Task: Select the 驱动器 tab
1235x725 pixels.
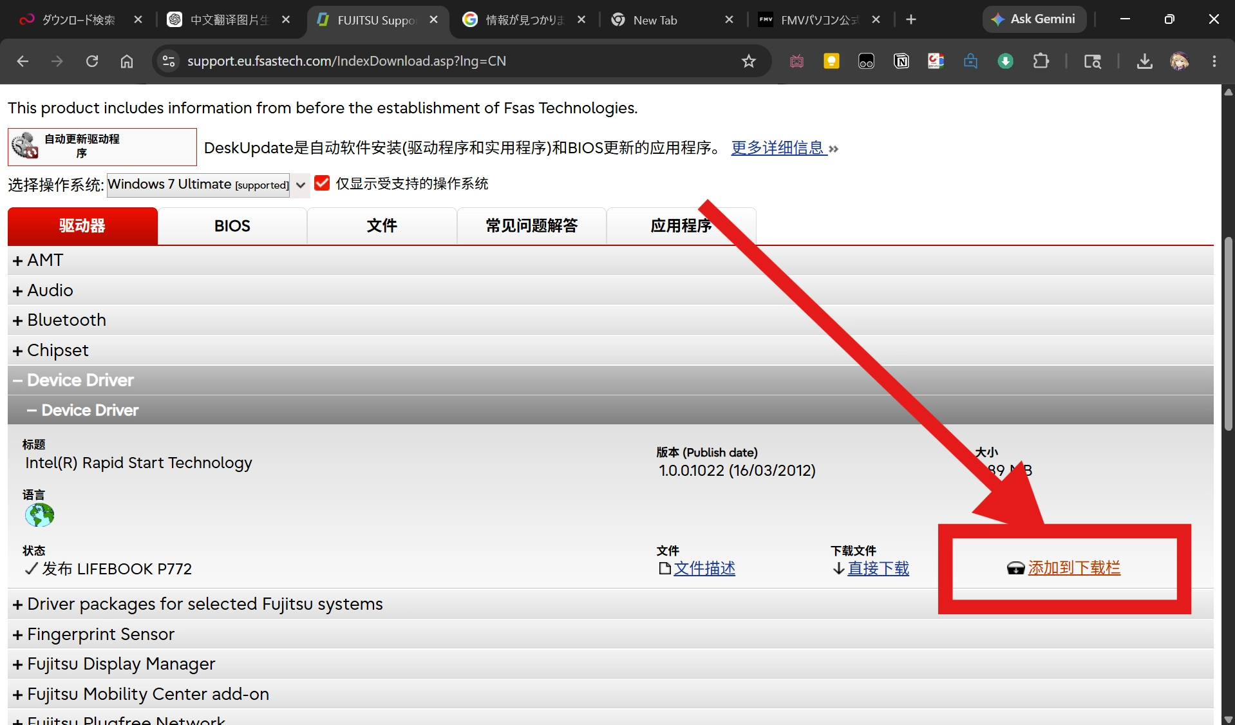Action: click(82, 226)
